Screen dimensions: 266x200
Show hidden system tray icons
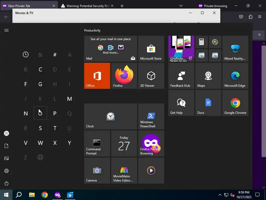(220, 195)
